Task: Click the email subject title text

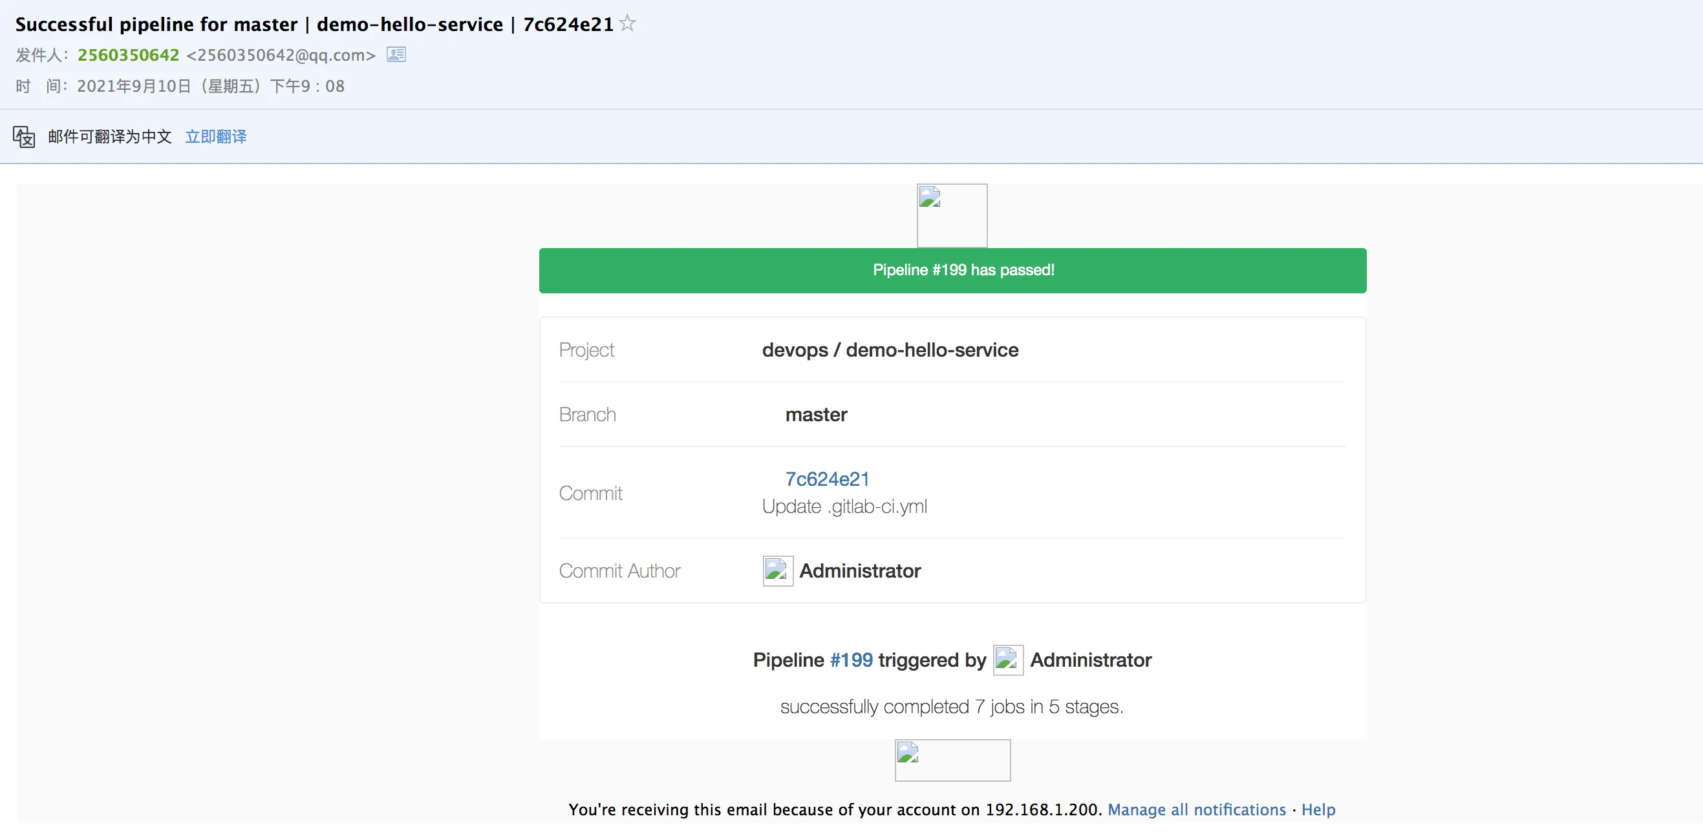Action: point(314,25)
